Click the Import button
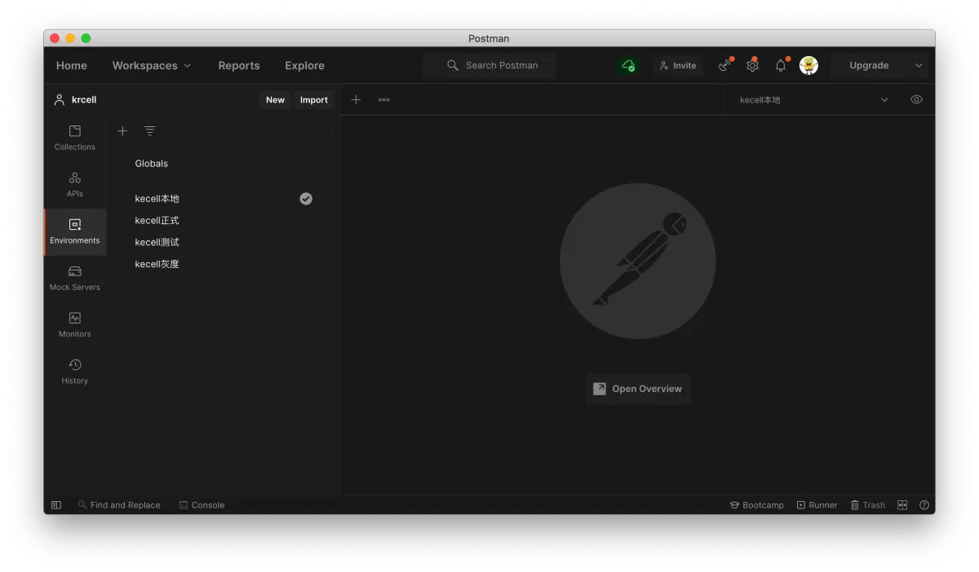979x572 pixels. click(313, 100)
